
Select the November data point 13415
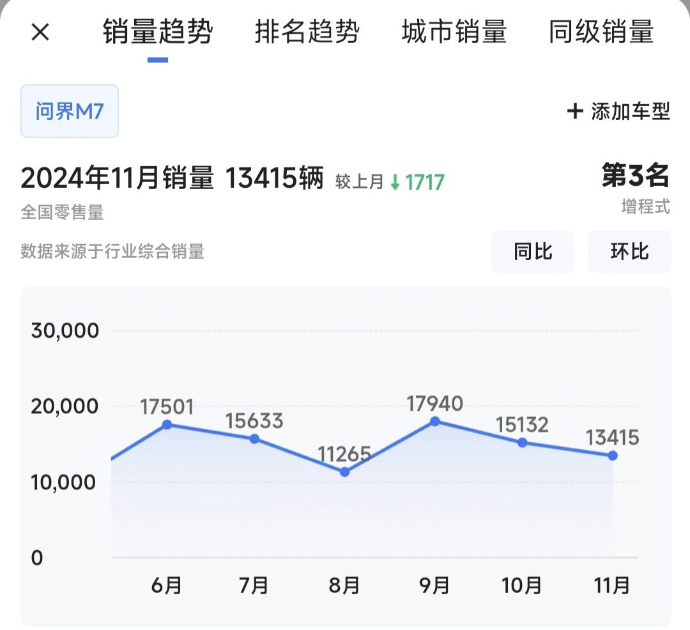click(613, 456)
